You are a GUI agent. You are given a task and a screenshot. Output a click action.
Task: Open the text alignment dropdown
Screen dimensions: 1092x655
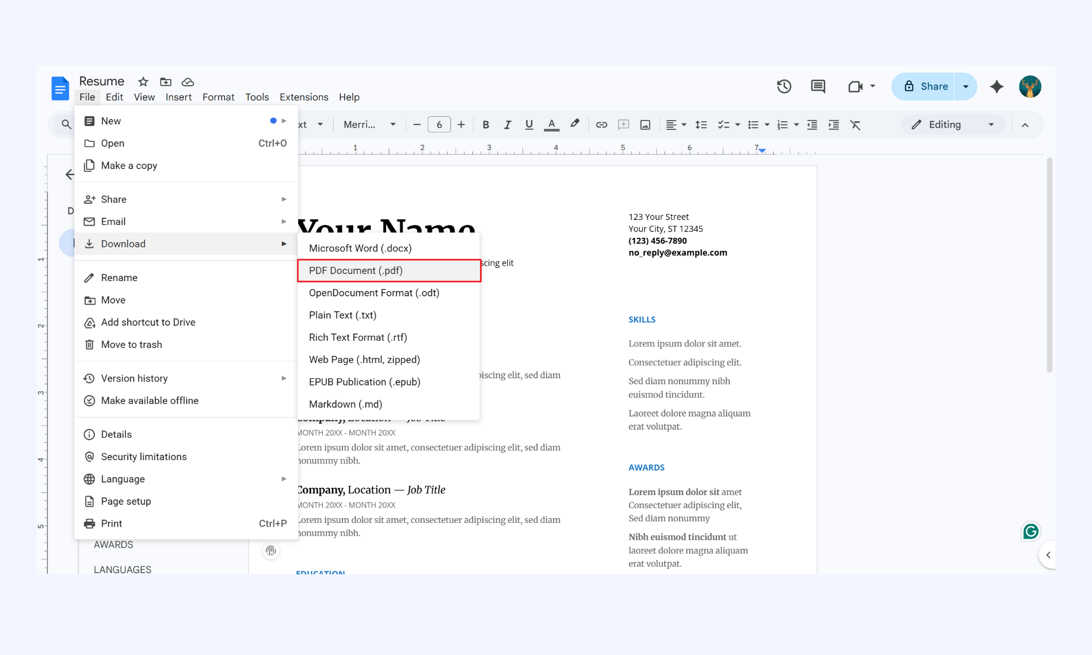[676, 124]
